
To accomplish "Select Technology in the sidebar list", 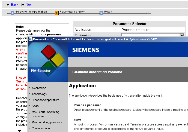I will [39, 94].
